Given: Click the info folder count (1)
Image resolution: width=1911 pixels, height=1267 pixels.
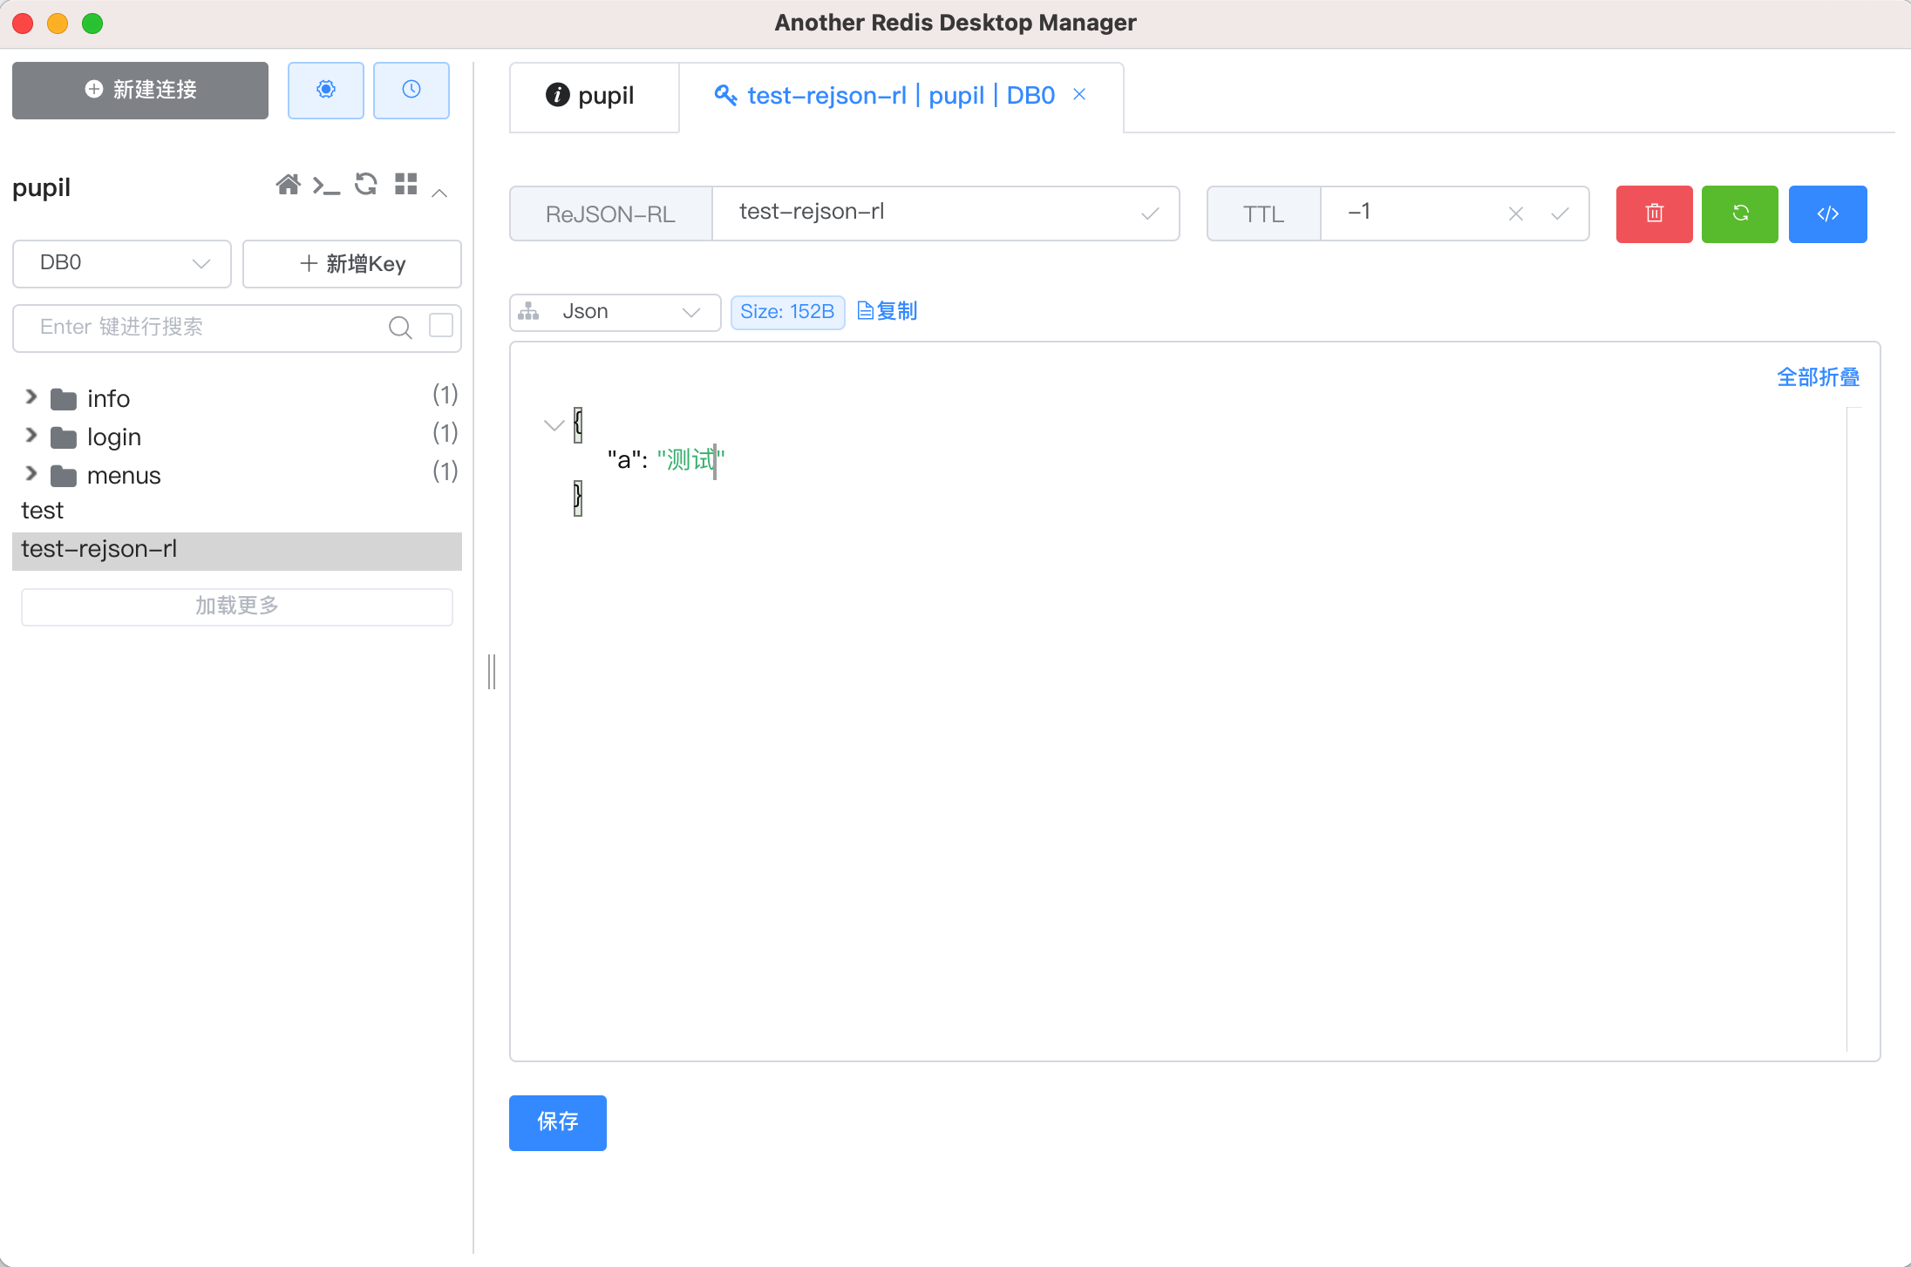Looking at the screenshot, I should [445, 396].
